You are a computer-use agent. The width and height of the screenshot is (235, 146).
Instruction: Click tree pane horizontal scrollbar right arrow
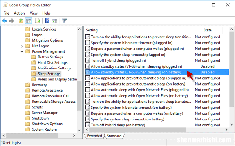tap(74, 135)
